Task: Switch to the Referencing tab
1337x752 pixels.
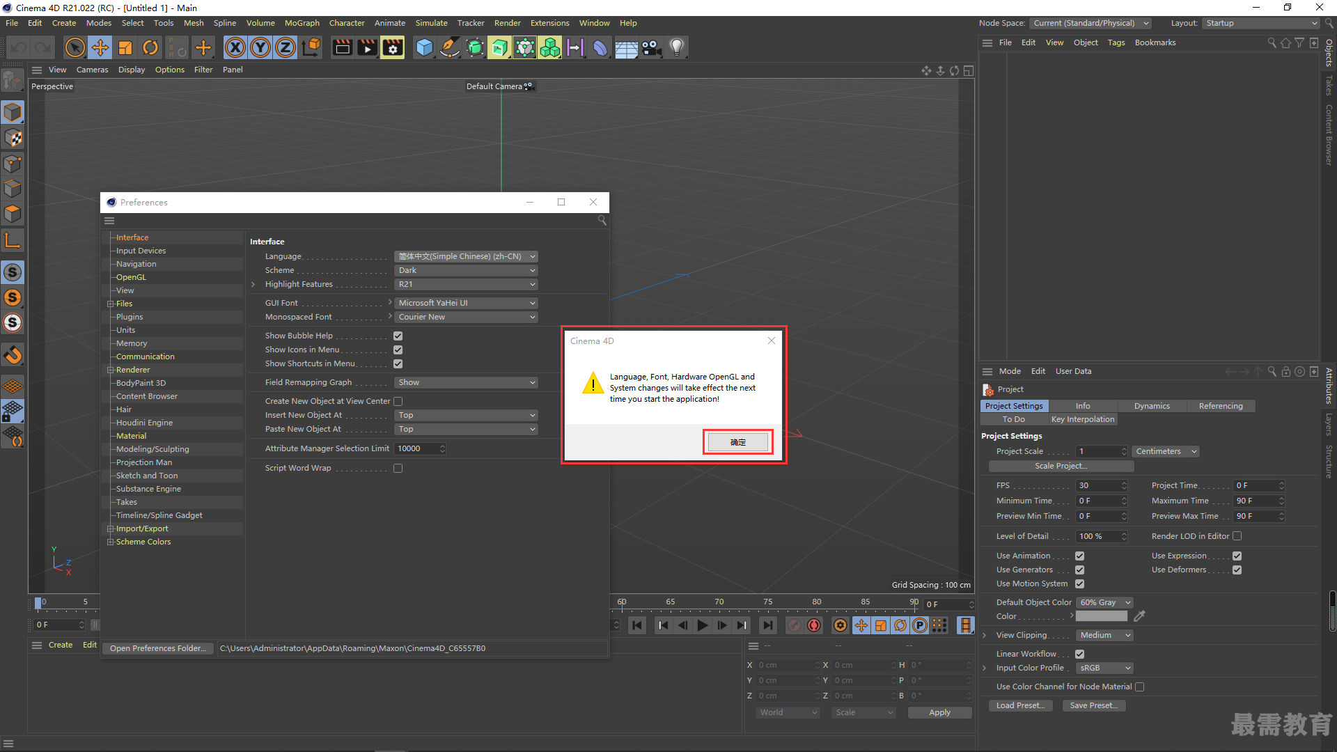Action: click(x=1221, y=406)
